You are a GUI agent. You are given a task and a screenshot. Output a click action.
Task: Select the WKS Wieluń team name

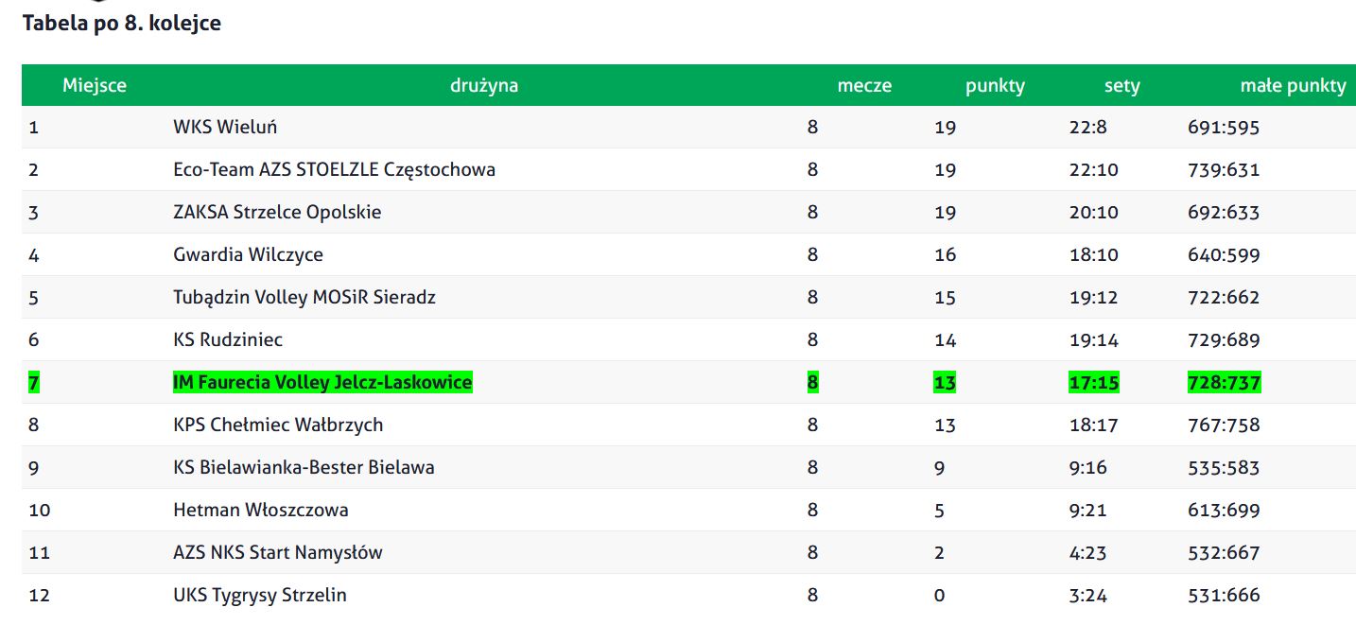click(225, 127)
